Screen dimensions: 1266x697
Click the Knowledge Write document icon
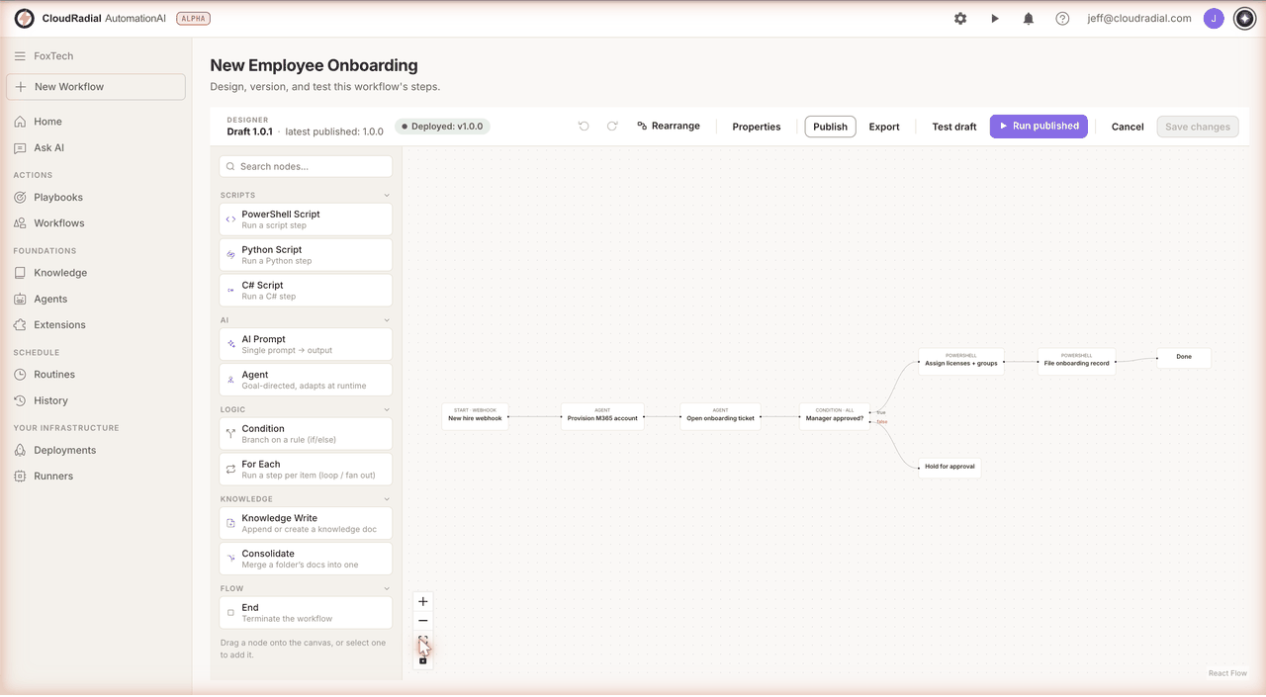[230, 523]
